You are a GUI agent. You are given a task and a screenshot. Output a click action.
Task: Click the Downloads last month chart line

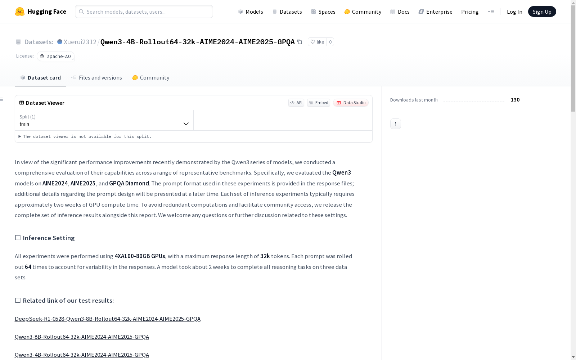point(474,101)
